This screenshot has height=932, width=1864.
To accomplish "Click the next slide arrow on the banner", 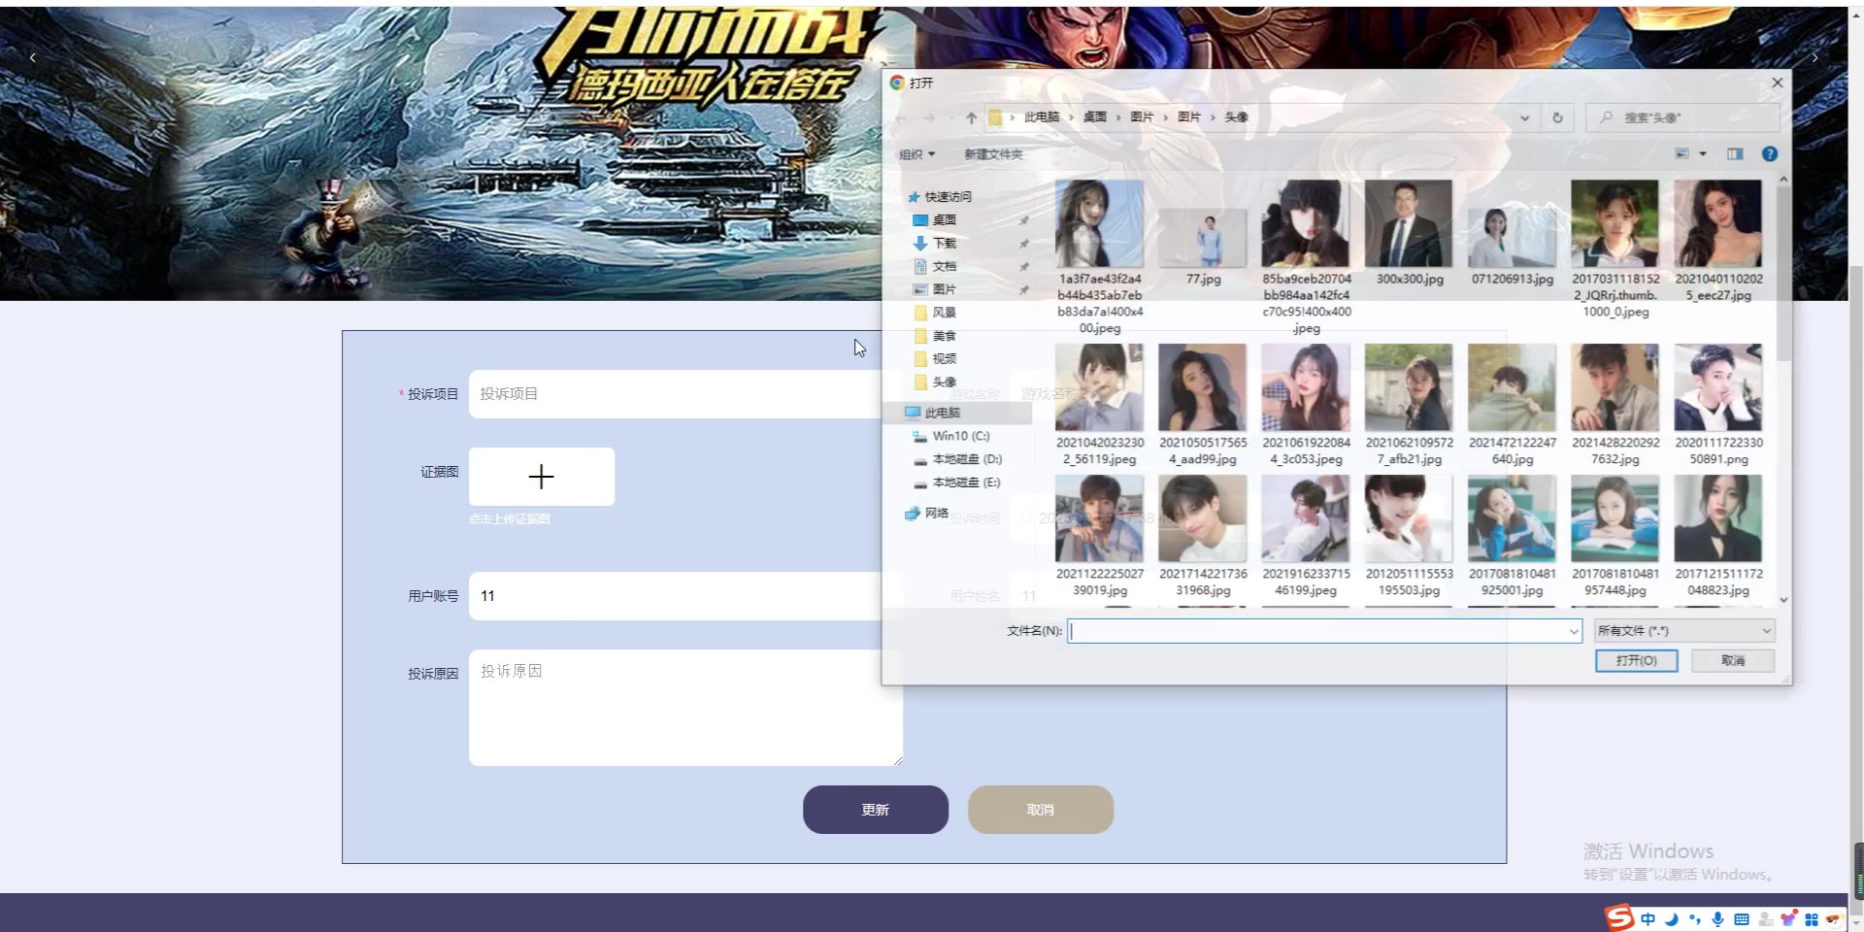I will pos(1814,58).
